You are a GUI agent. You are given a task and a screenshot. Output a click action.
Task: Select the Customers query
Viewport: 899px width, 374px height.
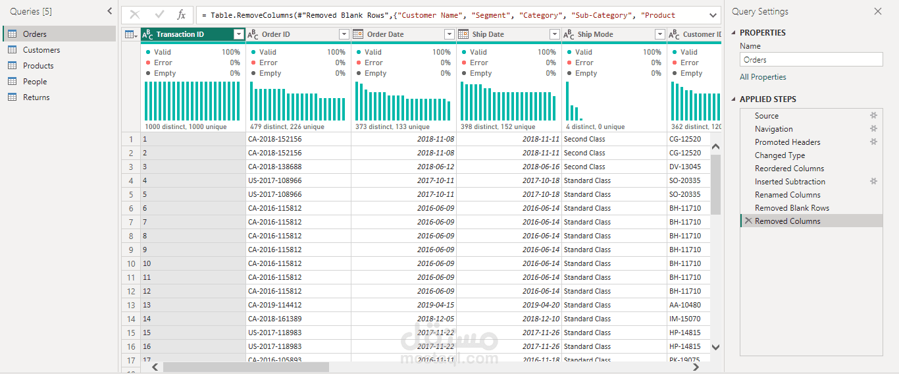pos(41,50)
